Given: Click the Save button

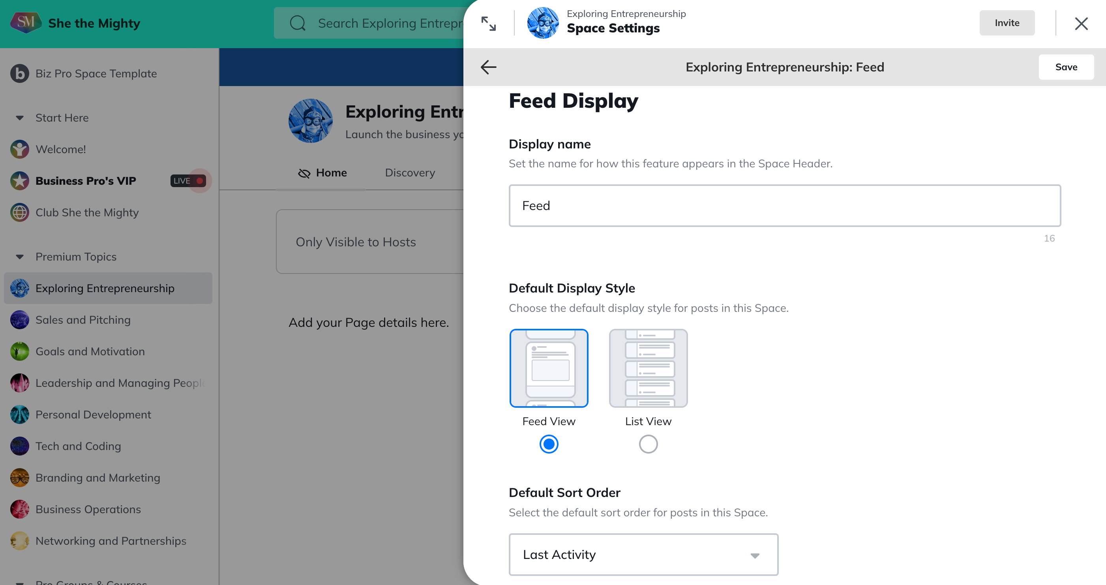Looking at the screenshot, I should coord(1066,67).
